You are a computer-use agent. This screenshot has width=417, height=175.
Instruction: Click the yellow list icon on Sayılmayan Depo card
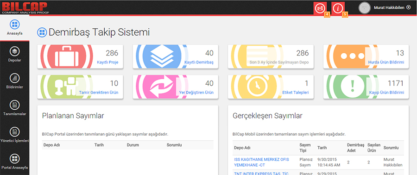pyautogui.click(x=257, y=56)
